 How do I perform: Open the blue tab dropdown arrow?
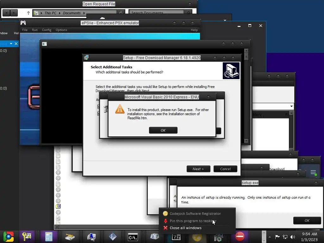[x=11, y=44]
